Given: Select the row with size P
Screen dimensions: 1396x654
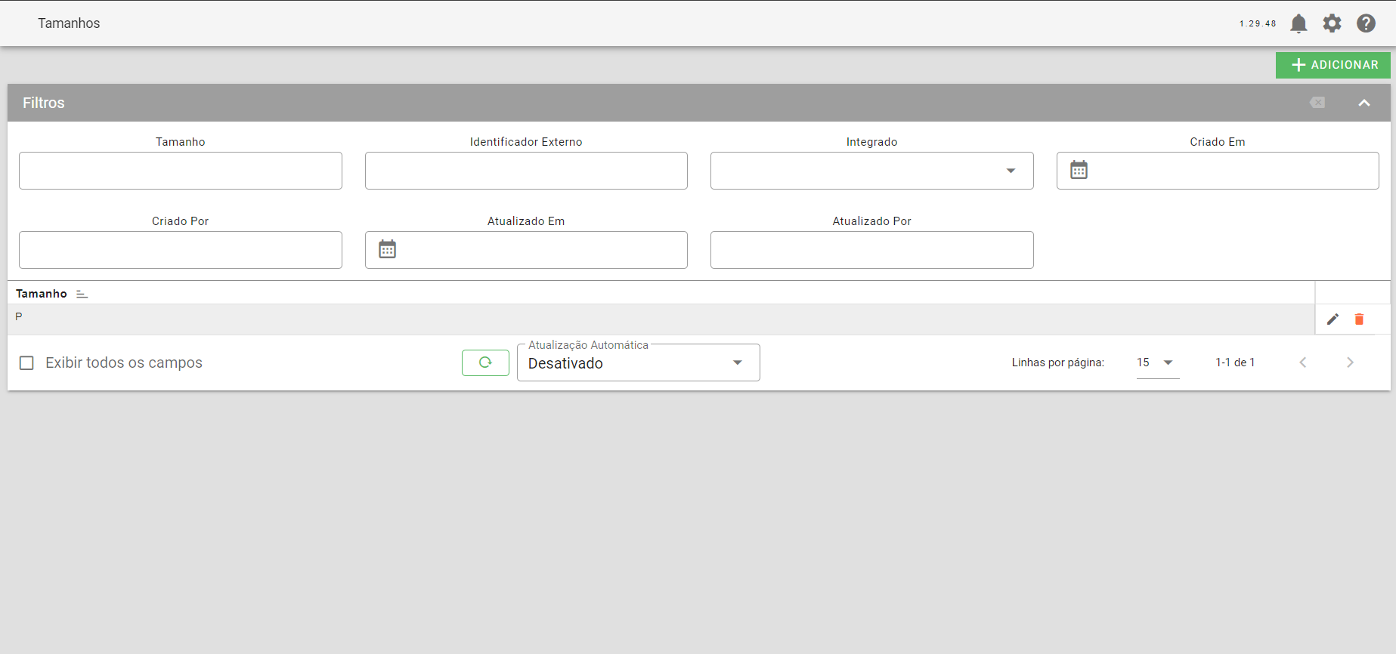Looking at the screenshot, I should [x=661, y=319].
